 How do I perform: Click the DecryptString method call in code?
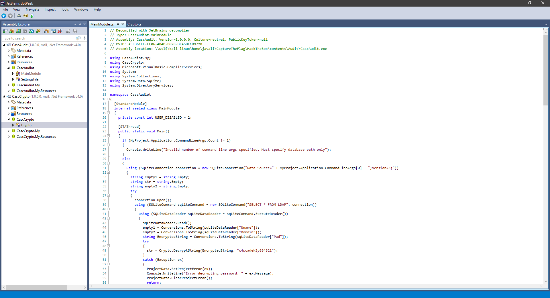coord(187,250)
